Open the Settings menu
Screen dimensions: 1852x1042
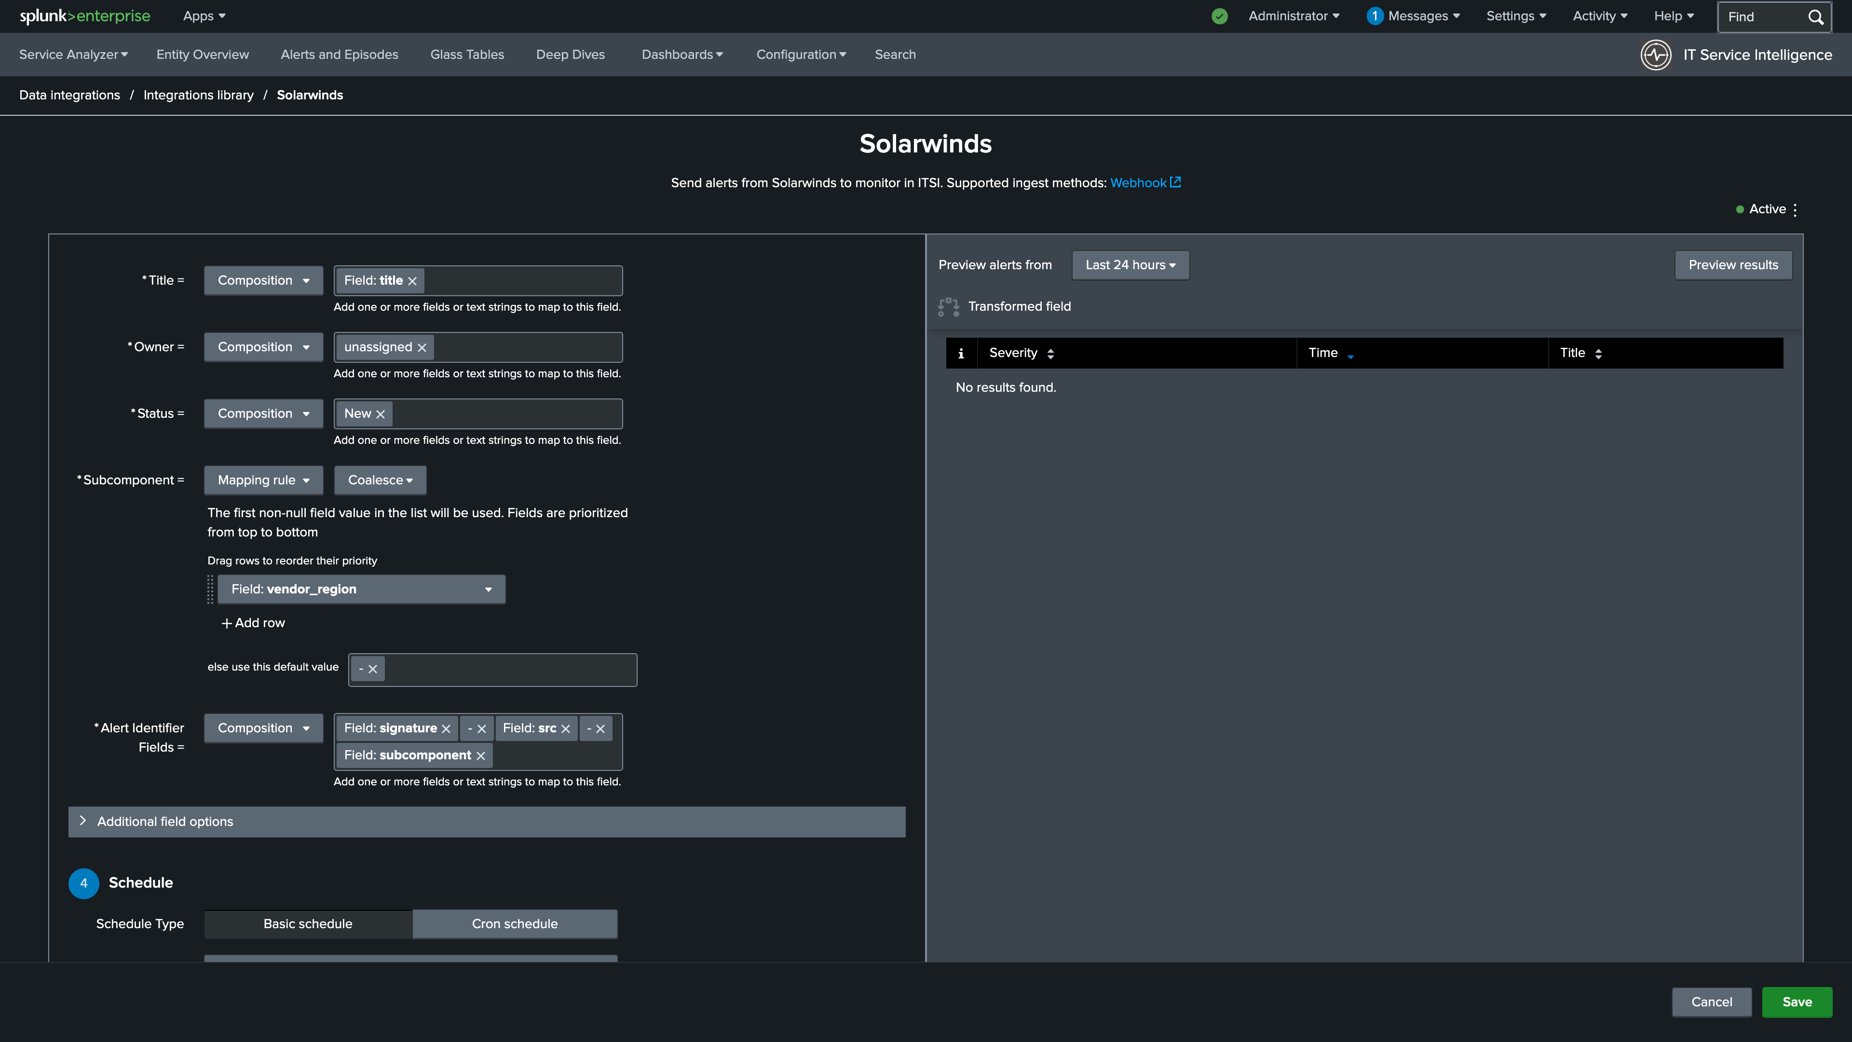click(1515, 16)
